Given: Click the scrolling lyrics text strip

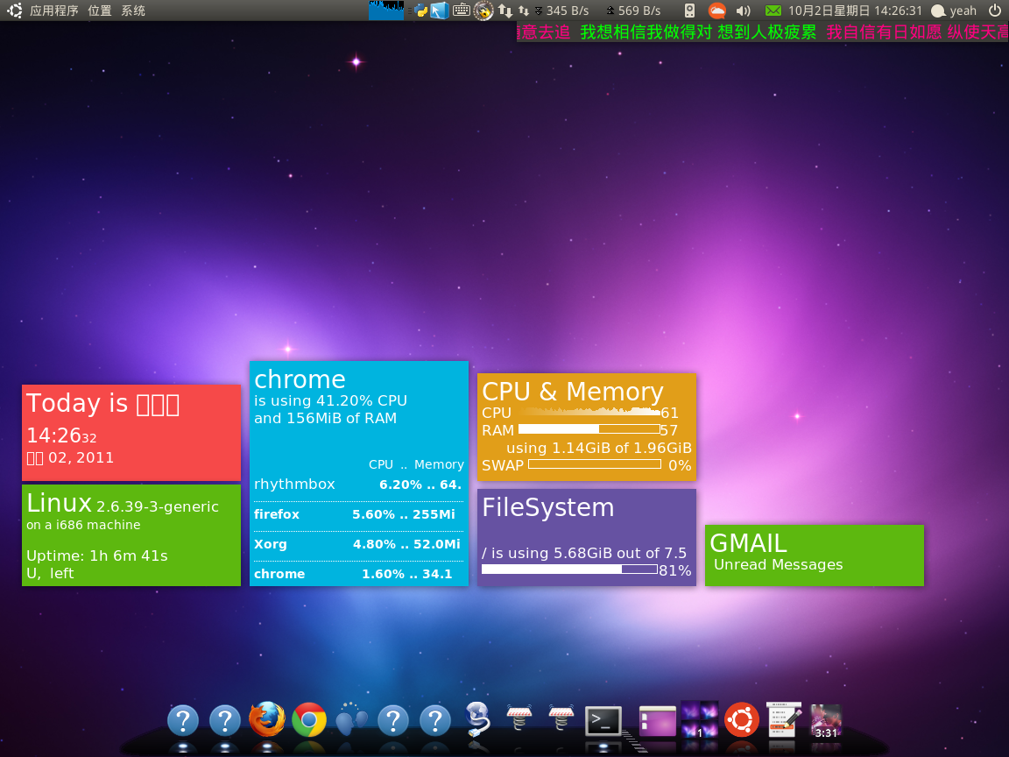Looking at the screenshot, I should (x=763, y=32).
